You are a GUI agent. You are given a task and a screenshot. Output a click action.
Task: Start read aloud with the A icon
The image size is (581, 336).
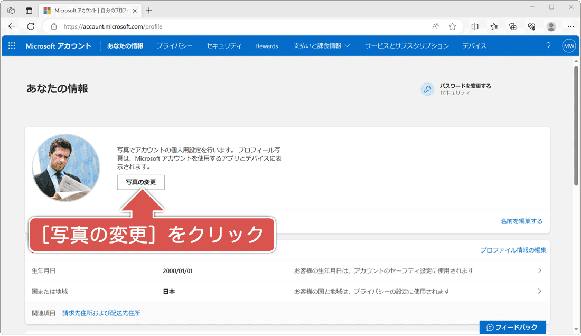pyautogui.click(x=434, y=26)
